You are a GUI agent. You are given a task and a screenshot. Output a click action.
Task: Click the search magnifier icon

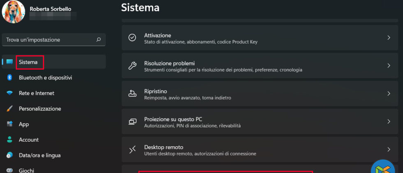pyautogui.click(x=98, y=40)
